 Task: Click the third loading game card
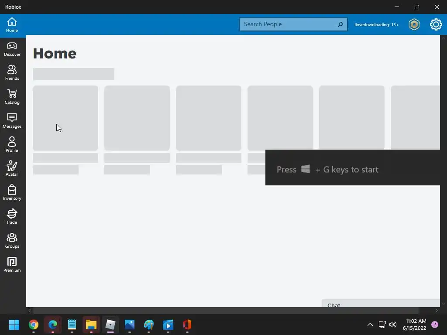click(x=208, y=118)
